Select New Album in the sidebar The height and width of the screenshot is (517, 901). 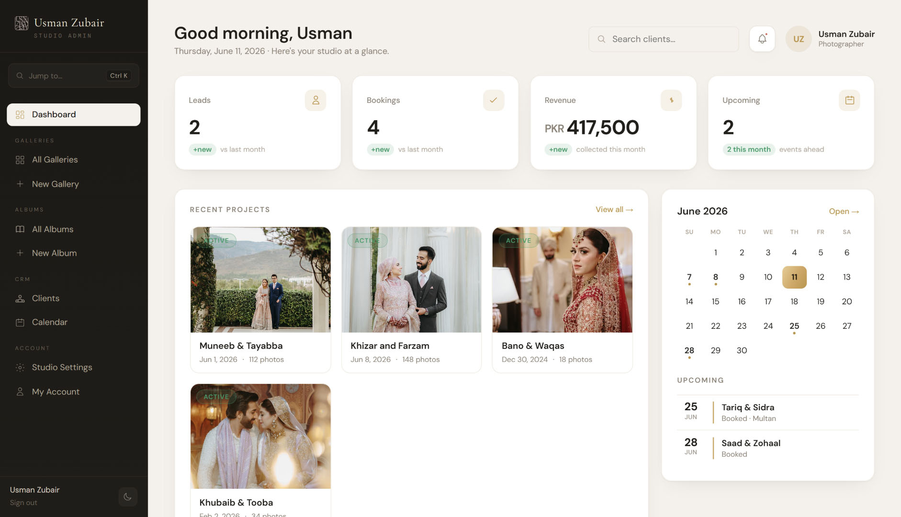[x=74, y=253]
